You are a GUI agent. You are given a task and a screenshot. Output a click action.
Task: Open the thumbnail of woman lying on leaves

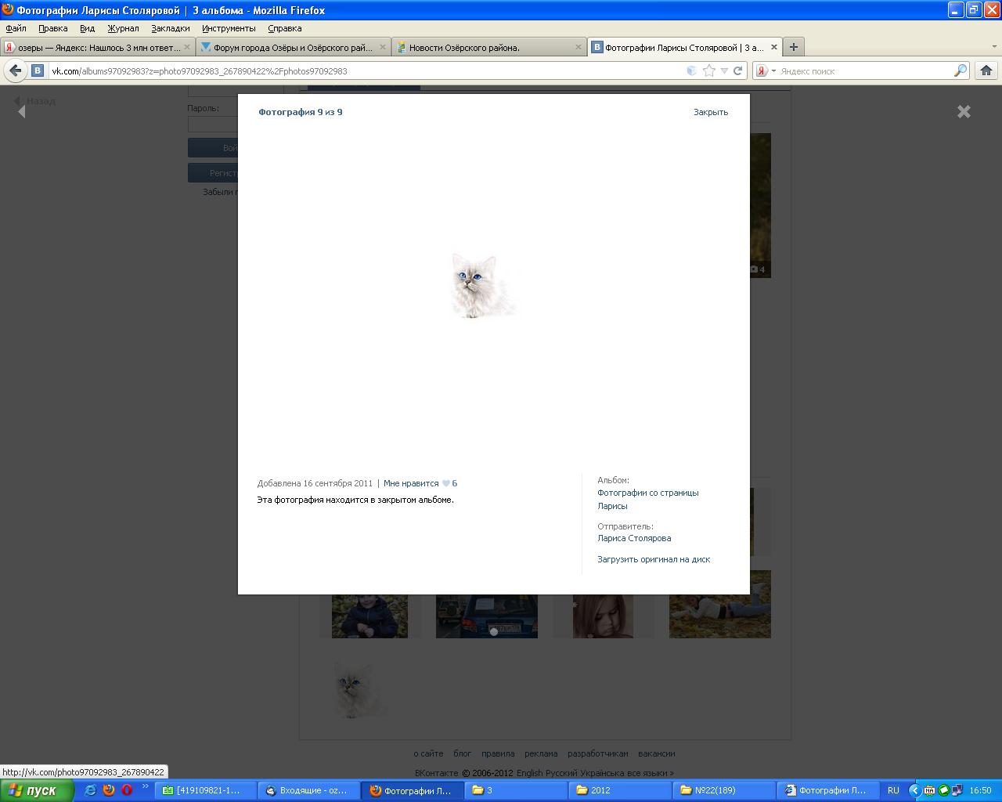click(x=720, y=605)
